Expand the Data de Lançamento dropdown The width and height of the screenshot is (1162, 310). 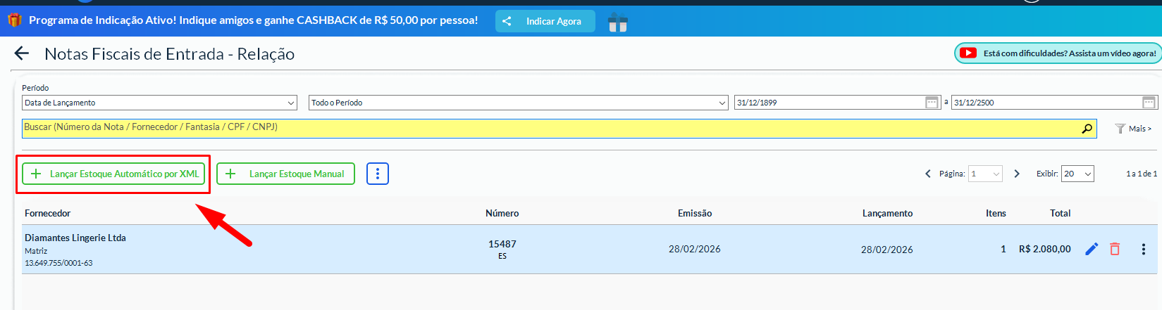point(159,103)
